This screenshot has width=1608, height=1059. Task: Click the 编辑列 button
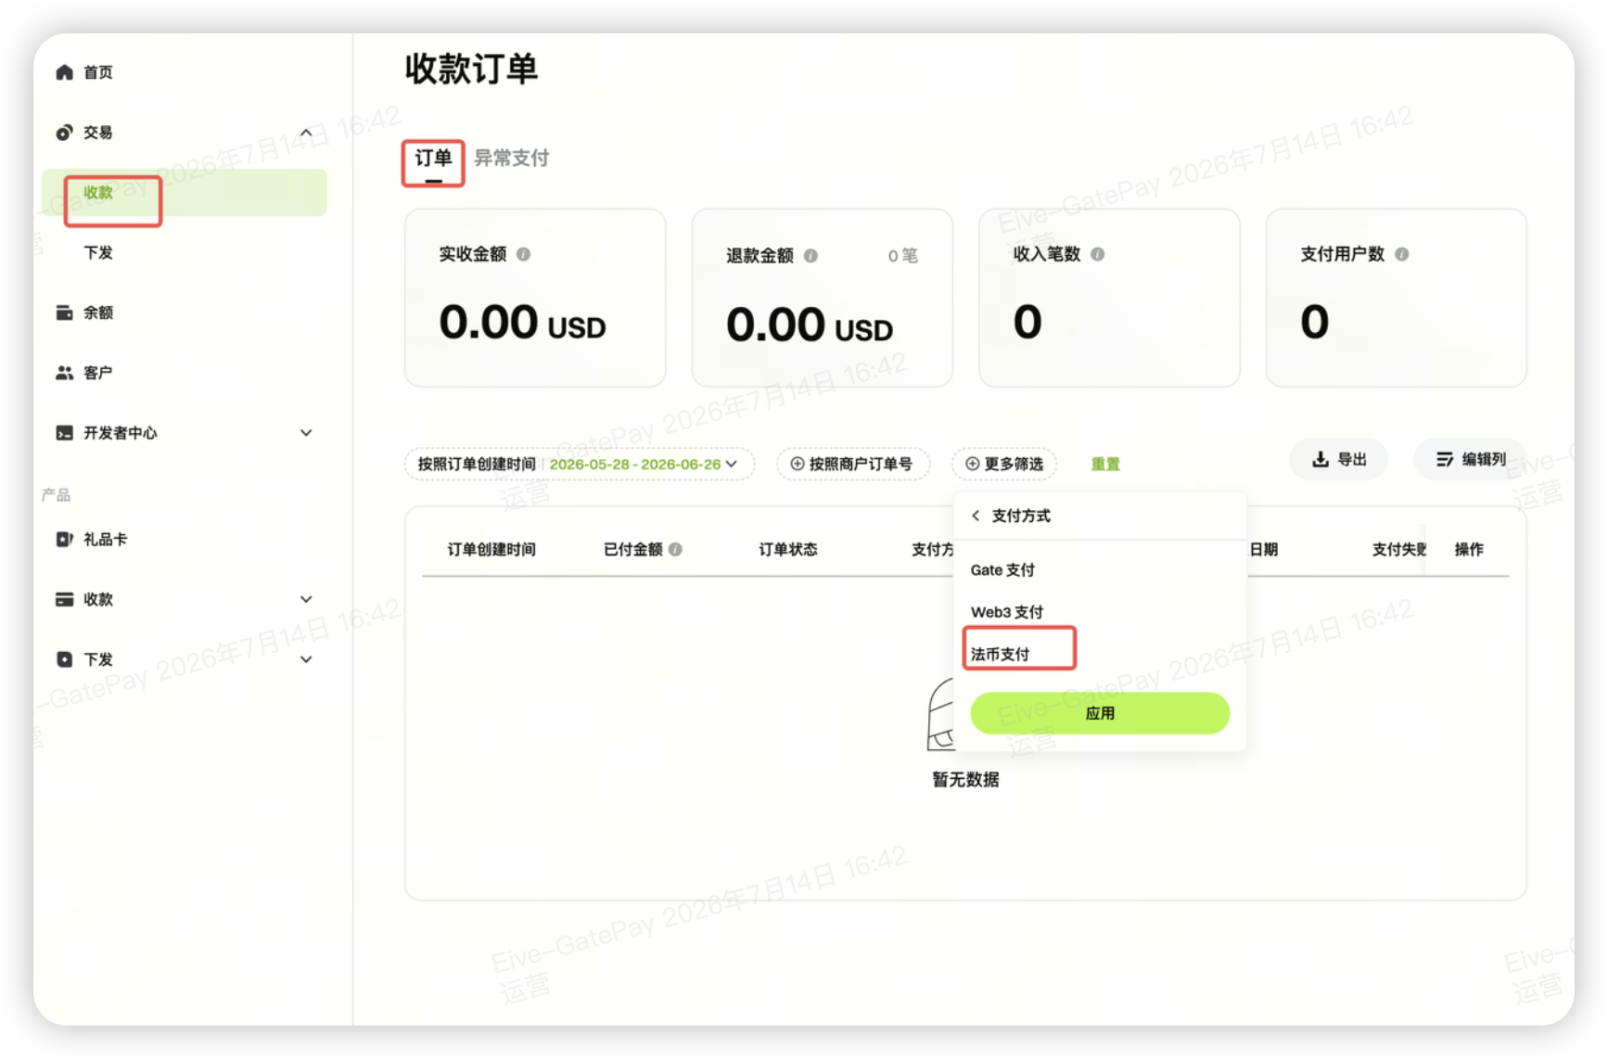(1470, 459)
